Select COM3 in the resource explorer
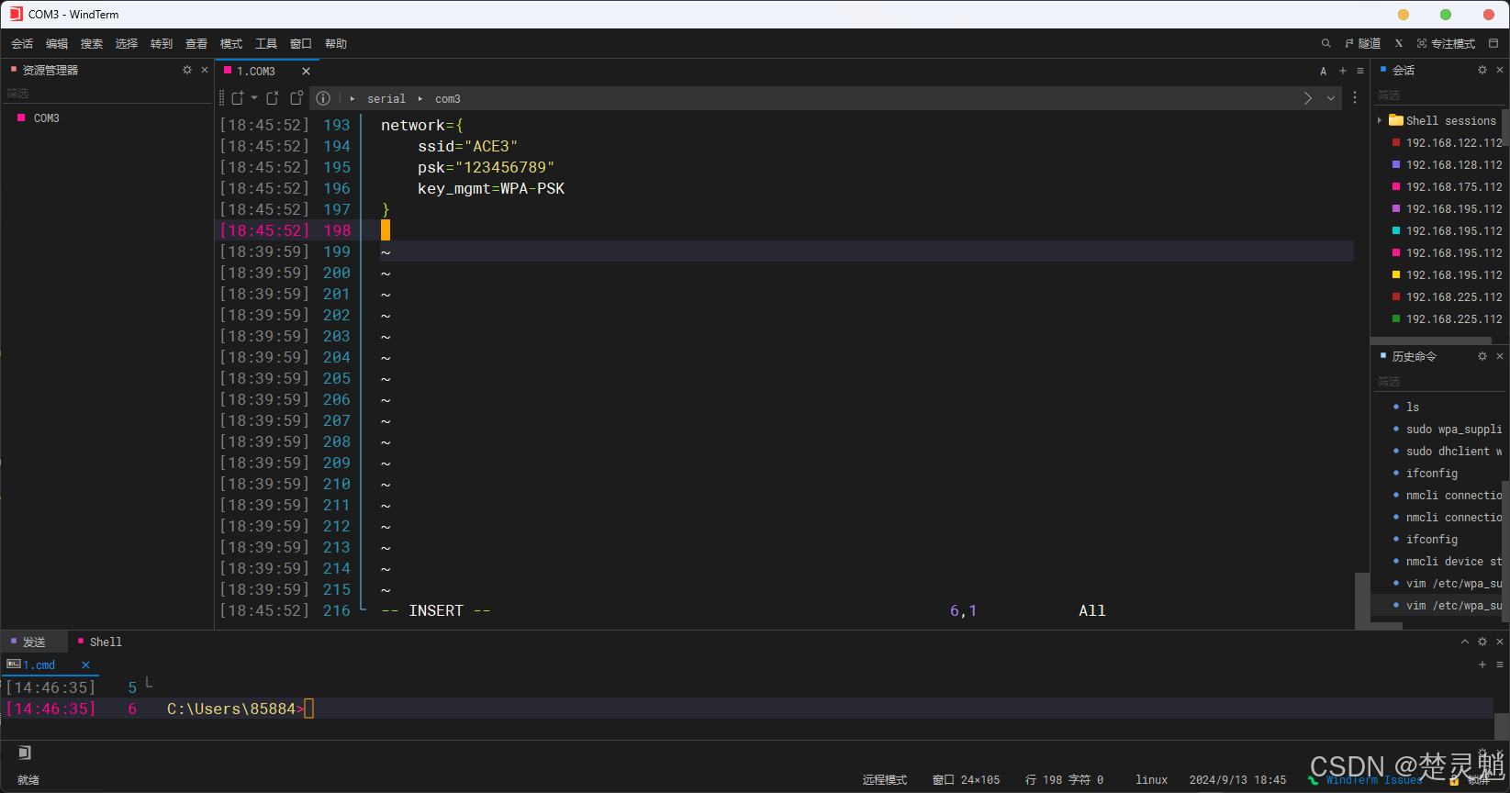This screenshot has height=793, width=1510. click(x=47, y=118)
